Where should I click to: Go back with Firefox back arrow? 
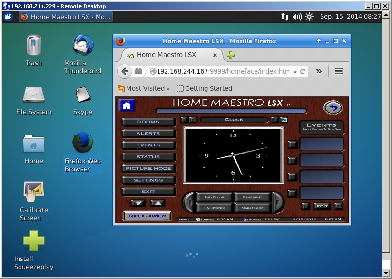pos(125,71)
